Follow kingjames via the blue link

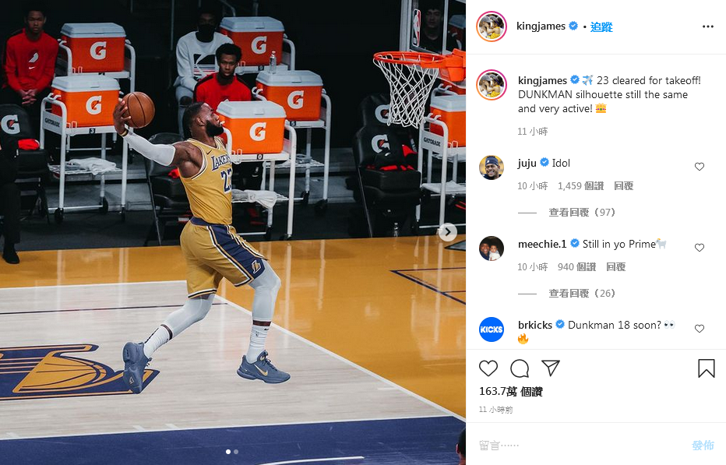coord(601,26)
